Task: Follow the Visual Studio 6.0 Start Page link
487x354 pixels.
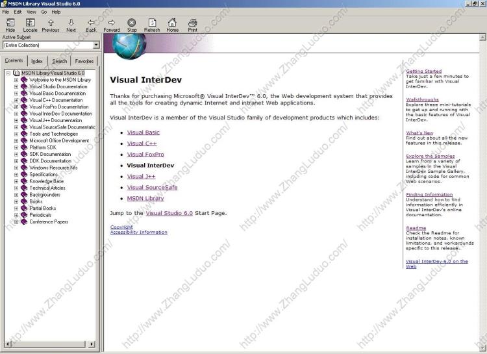Action: click(169, 213)
